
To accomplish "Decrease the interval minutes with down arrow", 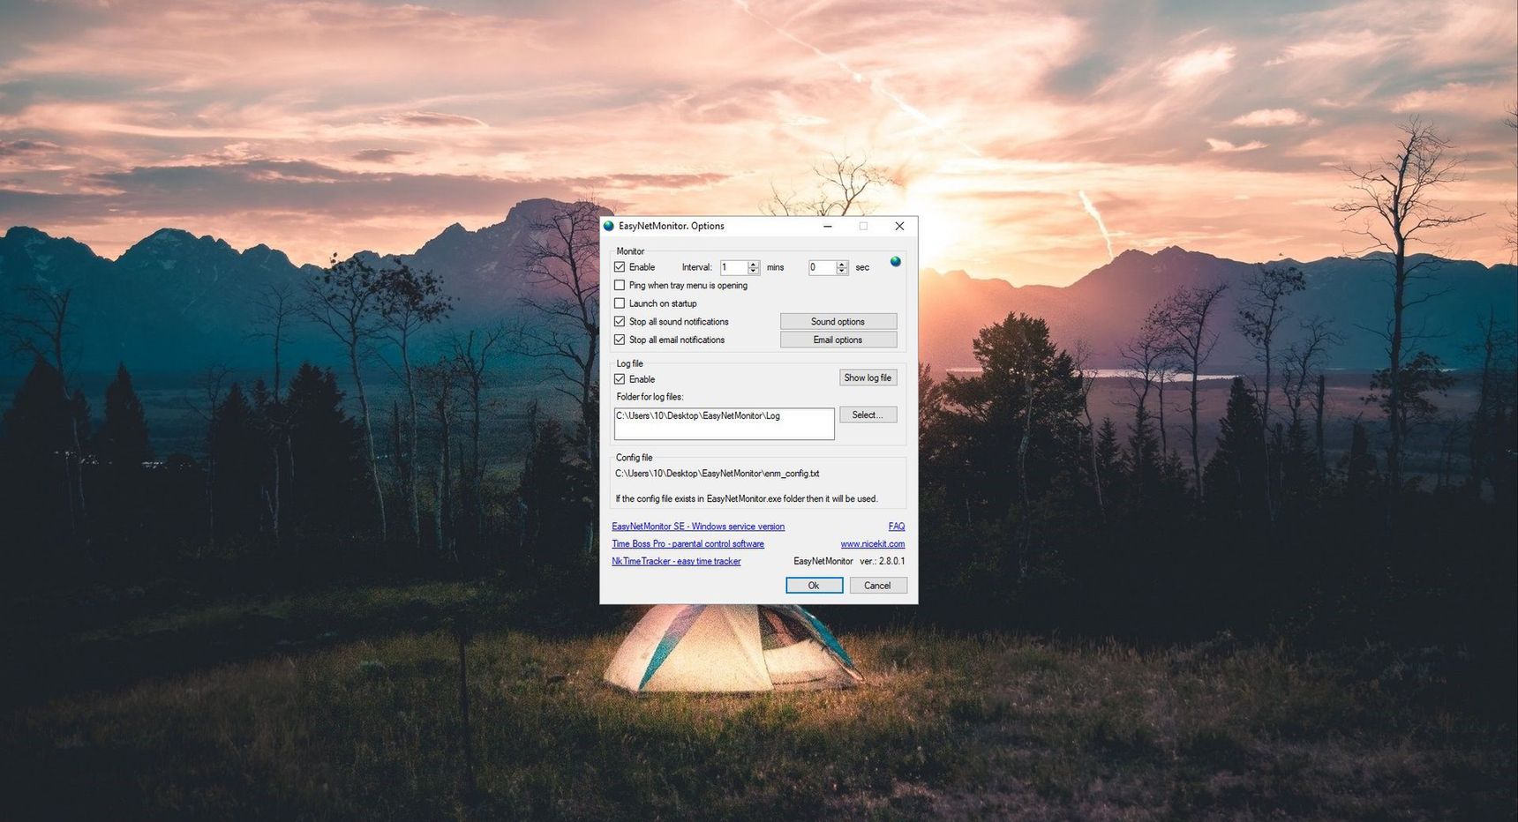I will coord(754,271).
